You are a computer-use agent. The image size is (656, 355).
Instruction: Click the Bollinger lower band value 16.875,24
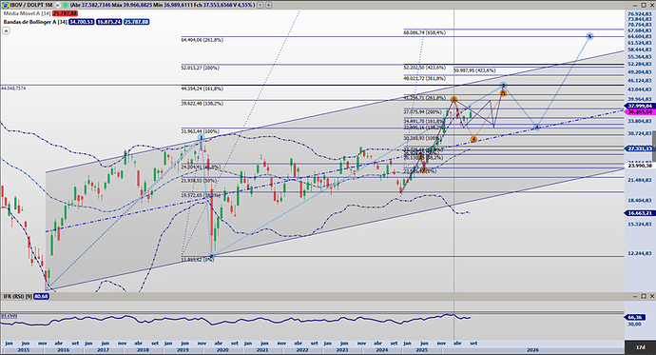(108, 22)
